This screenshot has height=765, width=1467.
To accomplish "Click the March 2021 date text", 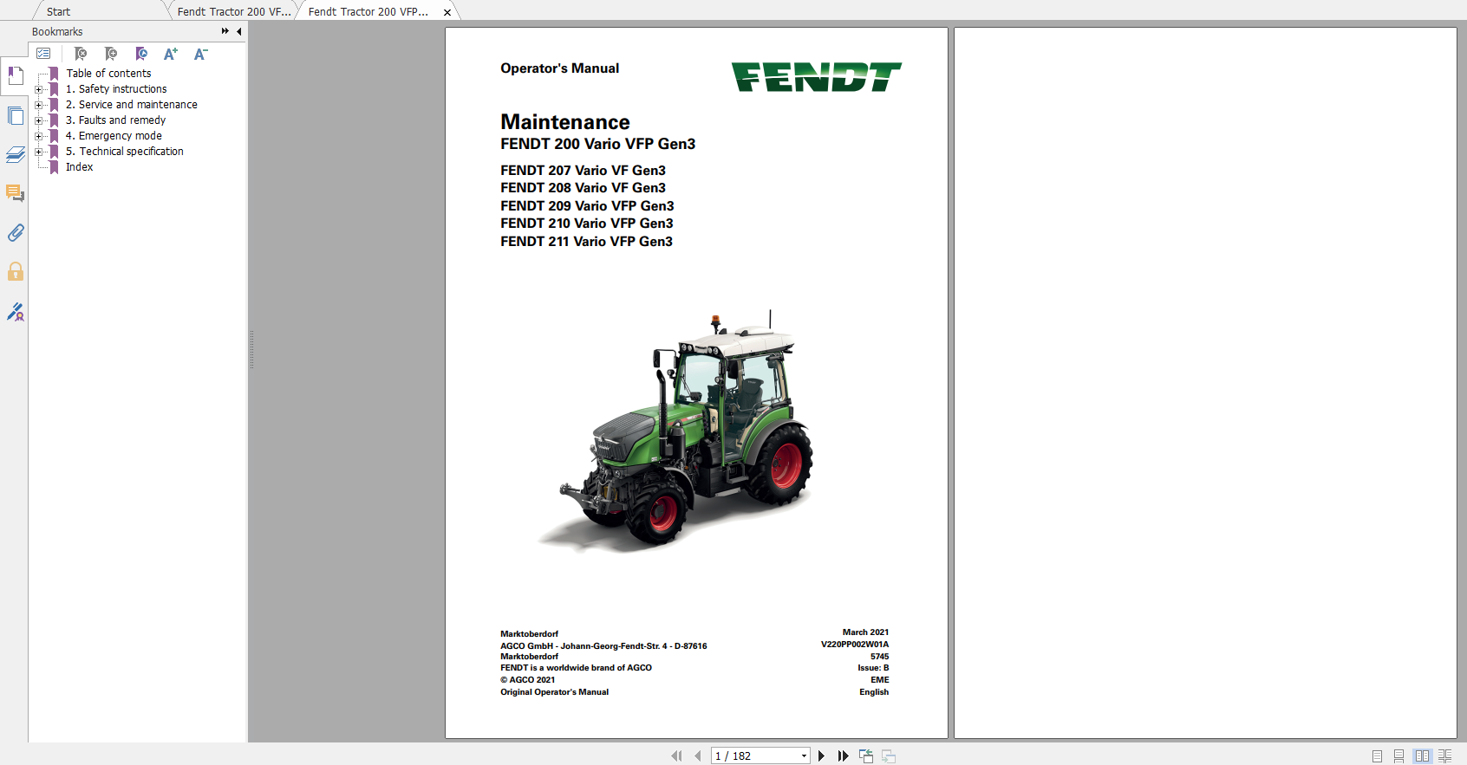I will 865,632.
